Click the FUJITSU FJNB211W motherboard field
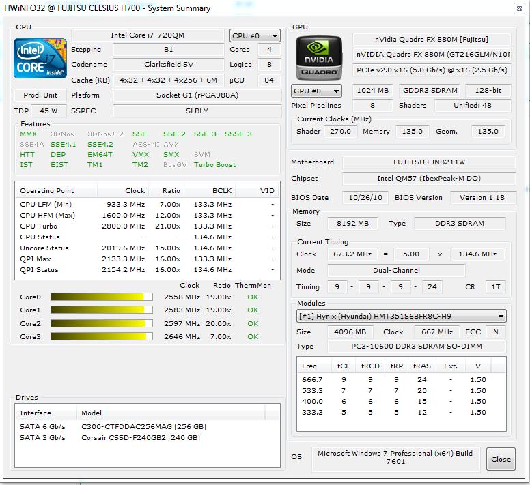Viewport: 530px width, 485px height. [x=429, y=162]
